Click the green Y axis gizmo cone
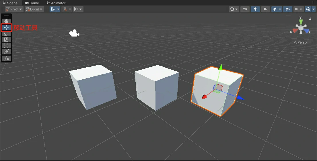This screenshot has width=317, height=161. (301, 22)
